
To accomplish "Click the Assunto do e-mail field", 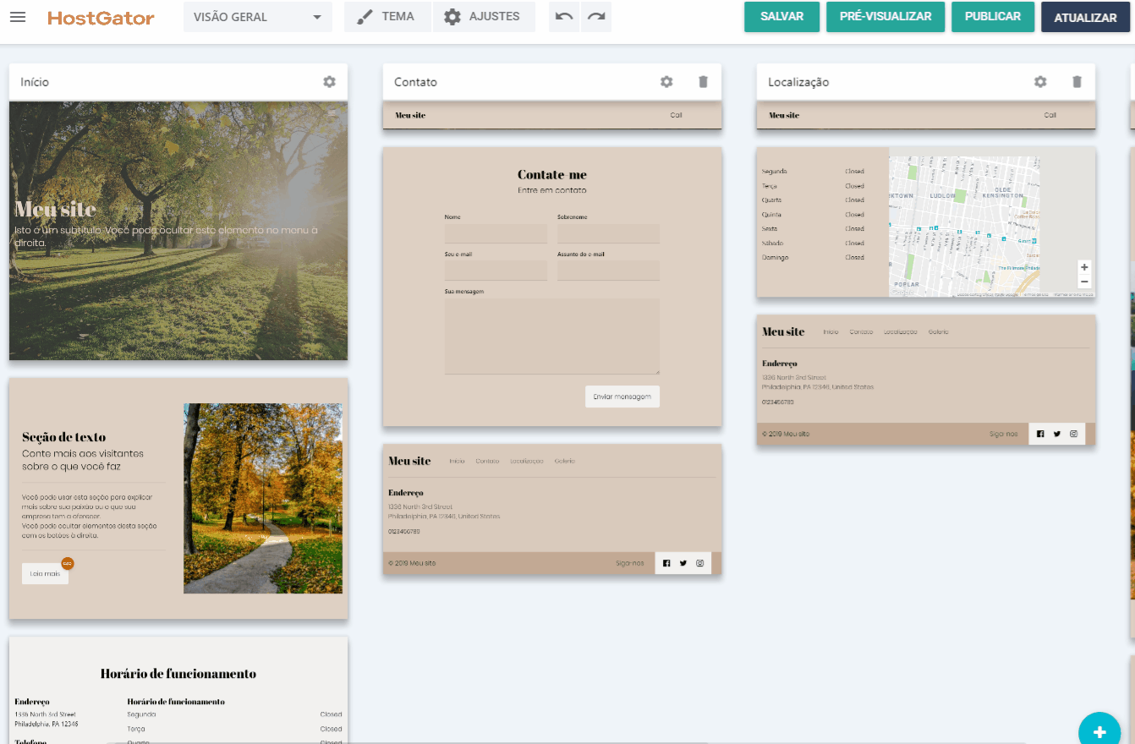I will click(x=608, y=271).
